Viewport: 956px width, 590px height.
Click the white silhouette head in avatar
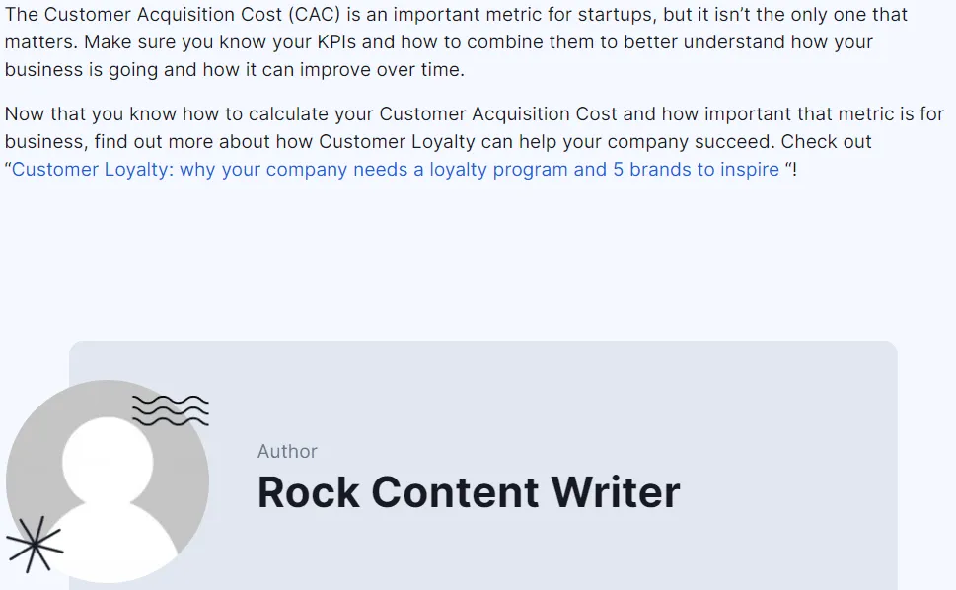point(108,462)
